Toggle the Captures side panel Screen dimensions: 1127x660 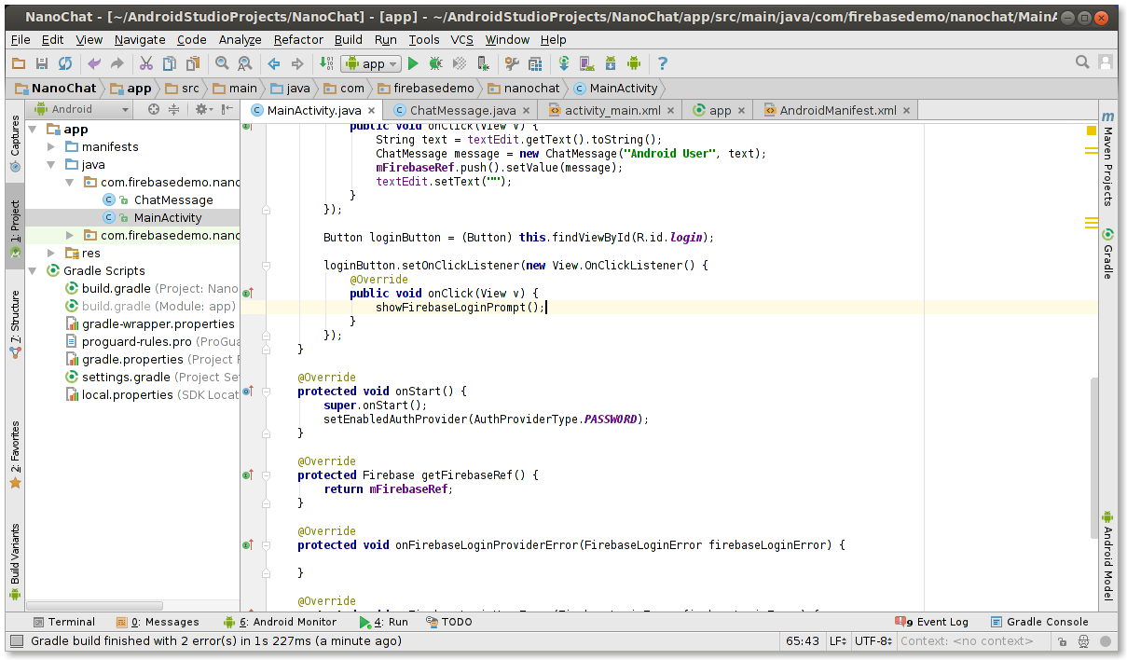point(15,144)
